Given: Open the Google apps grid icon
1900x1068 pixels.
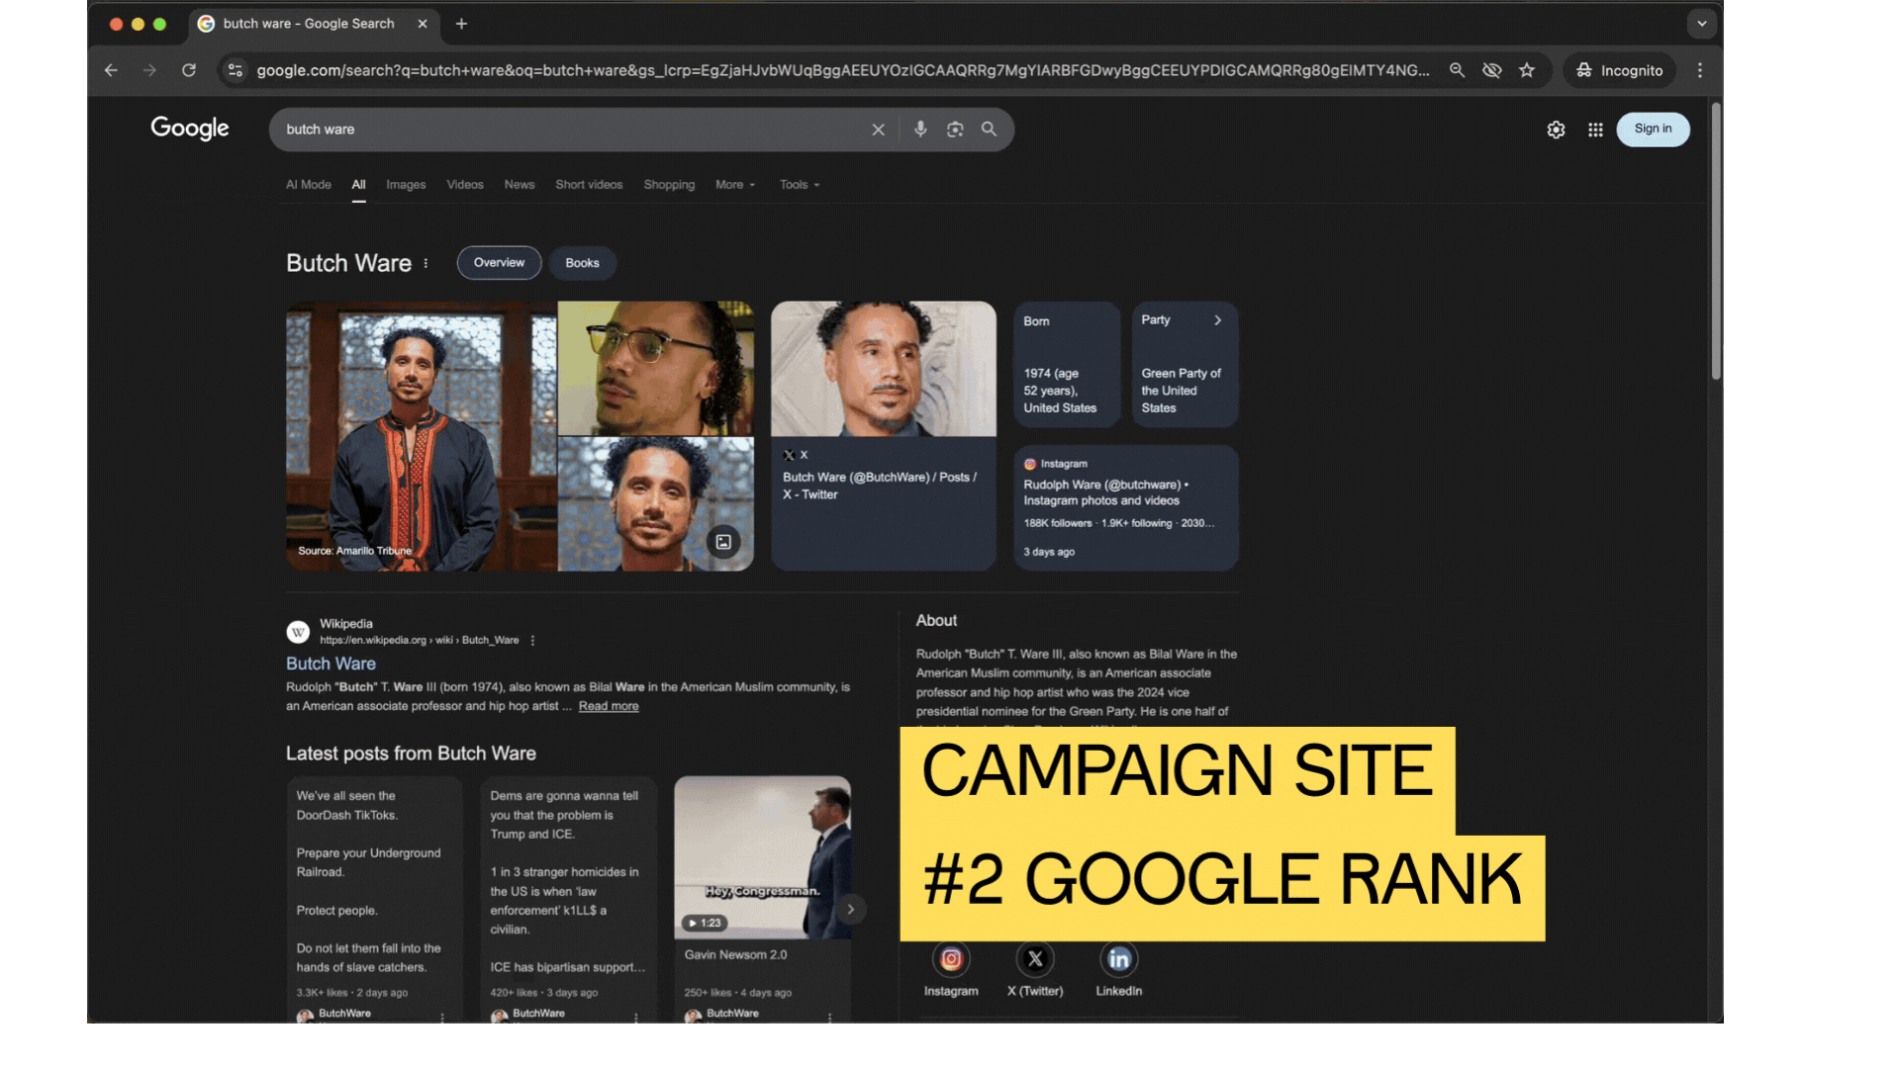Looking at the screenshot, I should pos(1595,130).
